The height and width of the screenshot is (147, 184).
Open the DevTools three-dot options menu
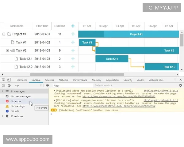coord(175,80)
